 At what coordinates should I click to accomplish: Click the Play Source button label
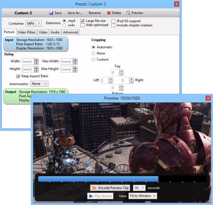pos(103,196)
